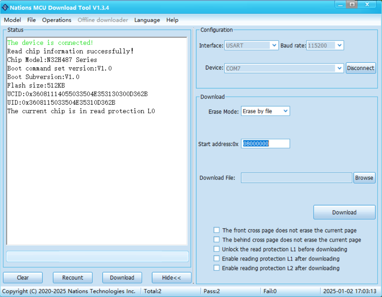Enable unlock read protection L1 before downloading
The image size is (382, 297).
click(216, 249)
